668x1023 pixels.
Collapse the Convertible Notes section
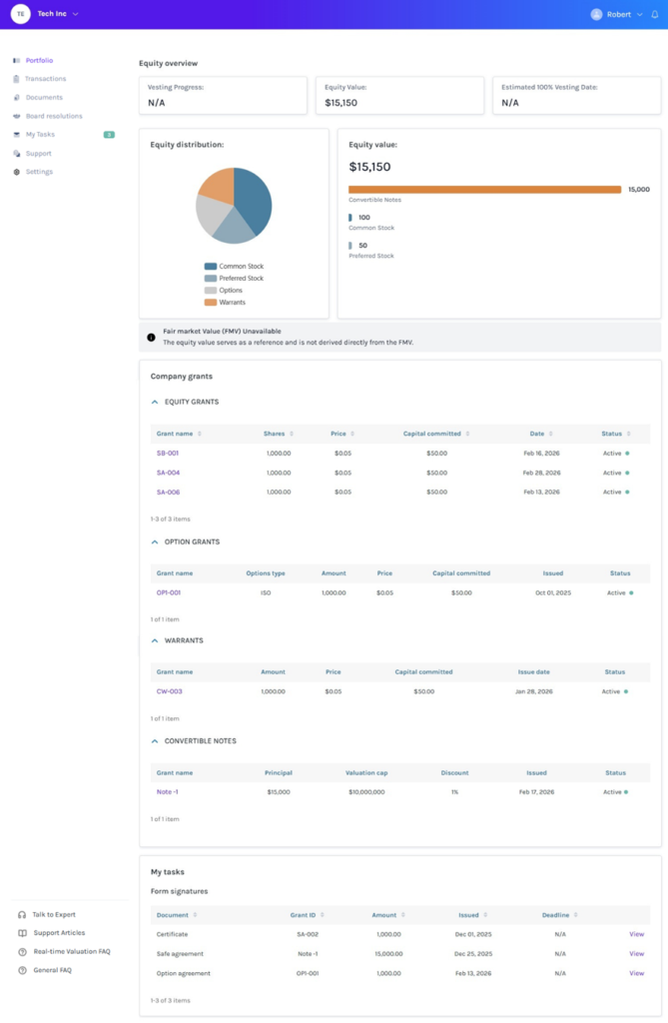[155, 741]
